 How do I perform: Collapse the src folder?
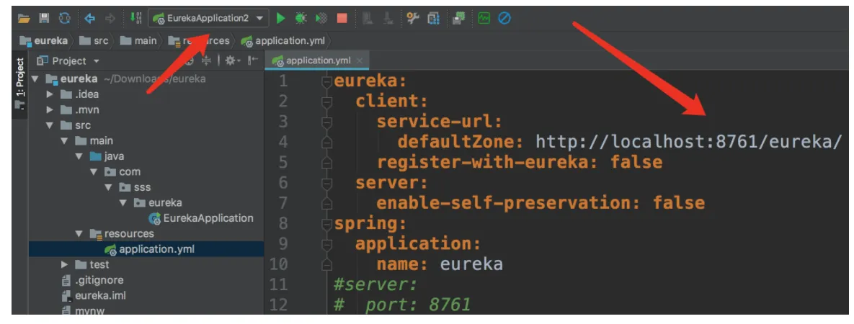pyautogui.click(x=50, y=125)
